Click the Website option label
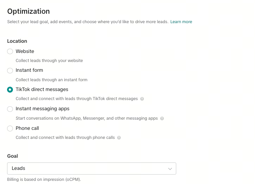255x184 pixels. point(25,51)
